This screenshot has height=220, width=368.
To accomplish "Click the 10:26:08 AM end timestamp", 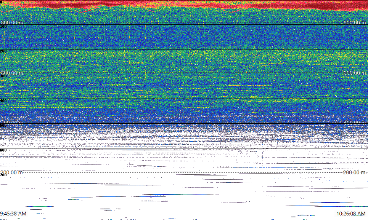I will point(351,214).
